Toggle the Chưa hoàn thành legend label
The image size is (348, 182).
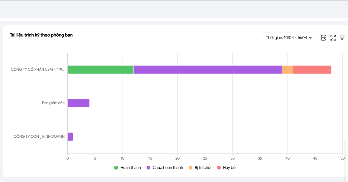167,168
